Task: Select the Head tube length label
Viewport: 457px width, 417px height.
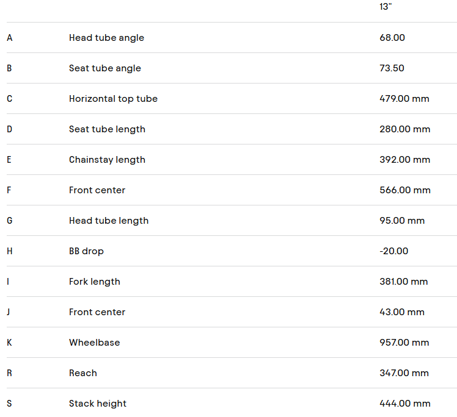Action: (x=108, y=221)
